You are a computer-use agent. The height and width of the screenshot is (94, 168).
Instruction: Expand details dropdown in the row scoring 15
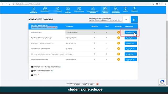131,49
